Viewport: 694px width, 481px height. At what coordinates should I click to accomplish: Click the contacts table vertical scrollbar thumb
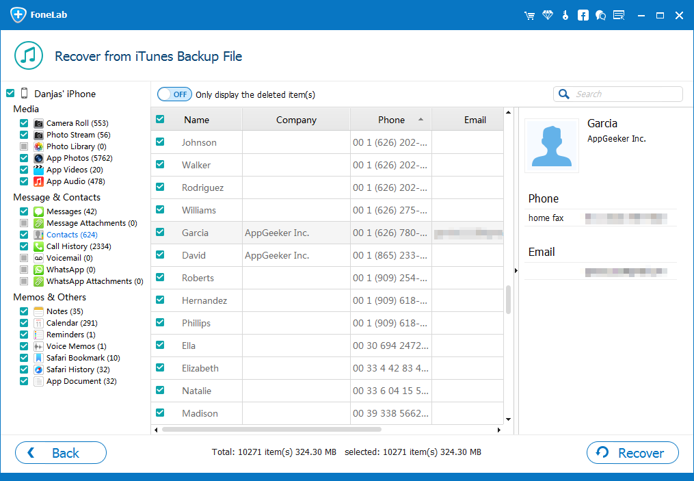tap(508, 299)
